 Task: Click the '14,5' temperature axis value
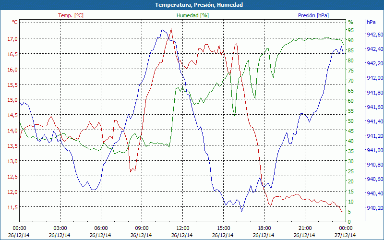[x=13, y=115]
